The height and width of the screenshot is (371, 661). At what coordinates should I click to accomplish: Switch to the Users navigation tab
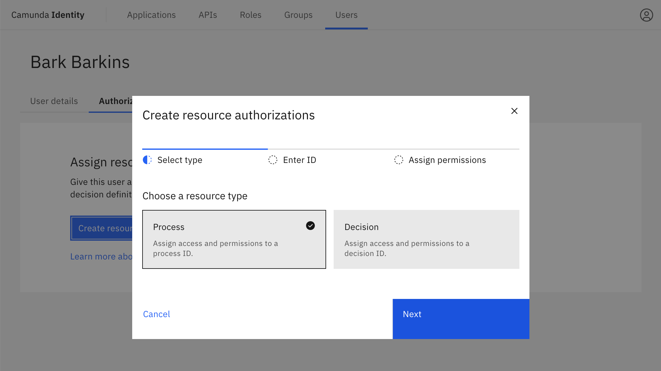pos(346,15)
